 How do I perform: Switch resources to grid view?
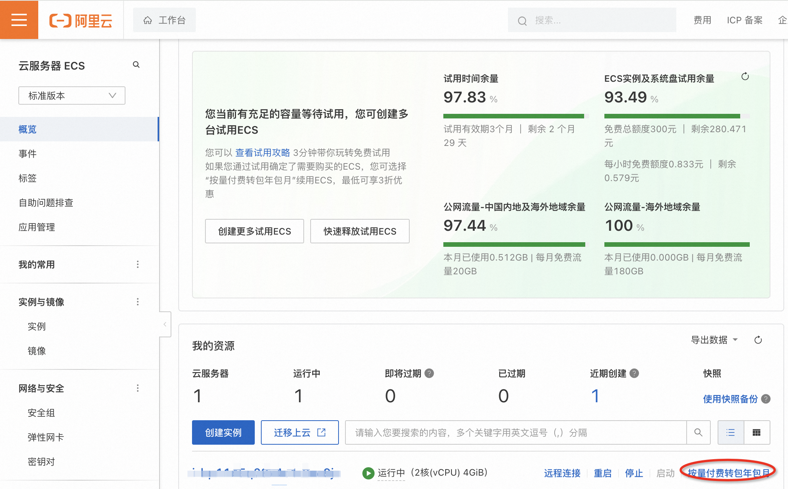tap(756, 432)
